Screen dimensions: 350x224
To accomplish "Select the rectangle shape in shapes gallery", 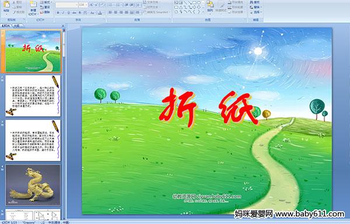I will tap(194, 3).
